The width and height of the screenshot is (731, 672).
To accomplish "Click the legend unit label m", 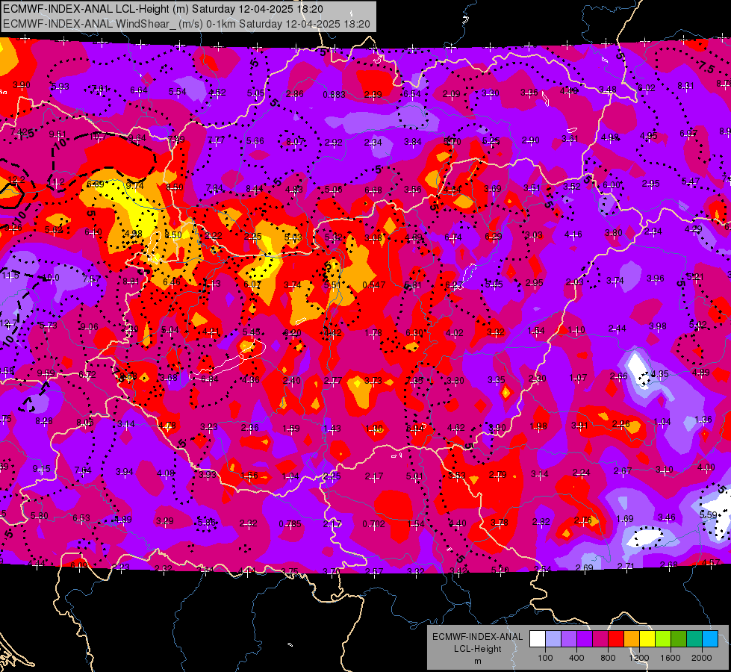I will coord(477,662).
